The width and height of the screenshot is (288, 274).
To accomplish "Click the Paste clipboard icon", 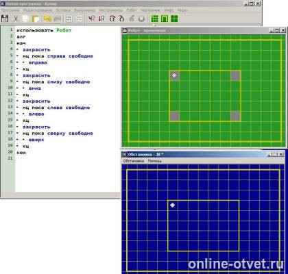I will click(x=36, y=18).
